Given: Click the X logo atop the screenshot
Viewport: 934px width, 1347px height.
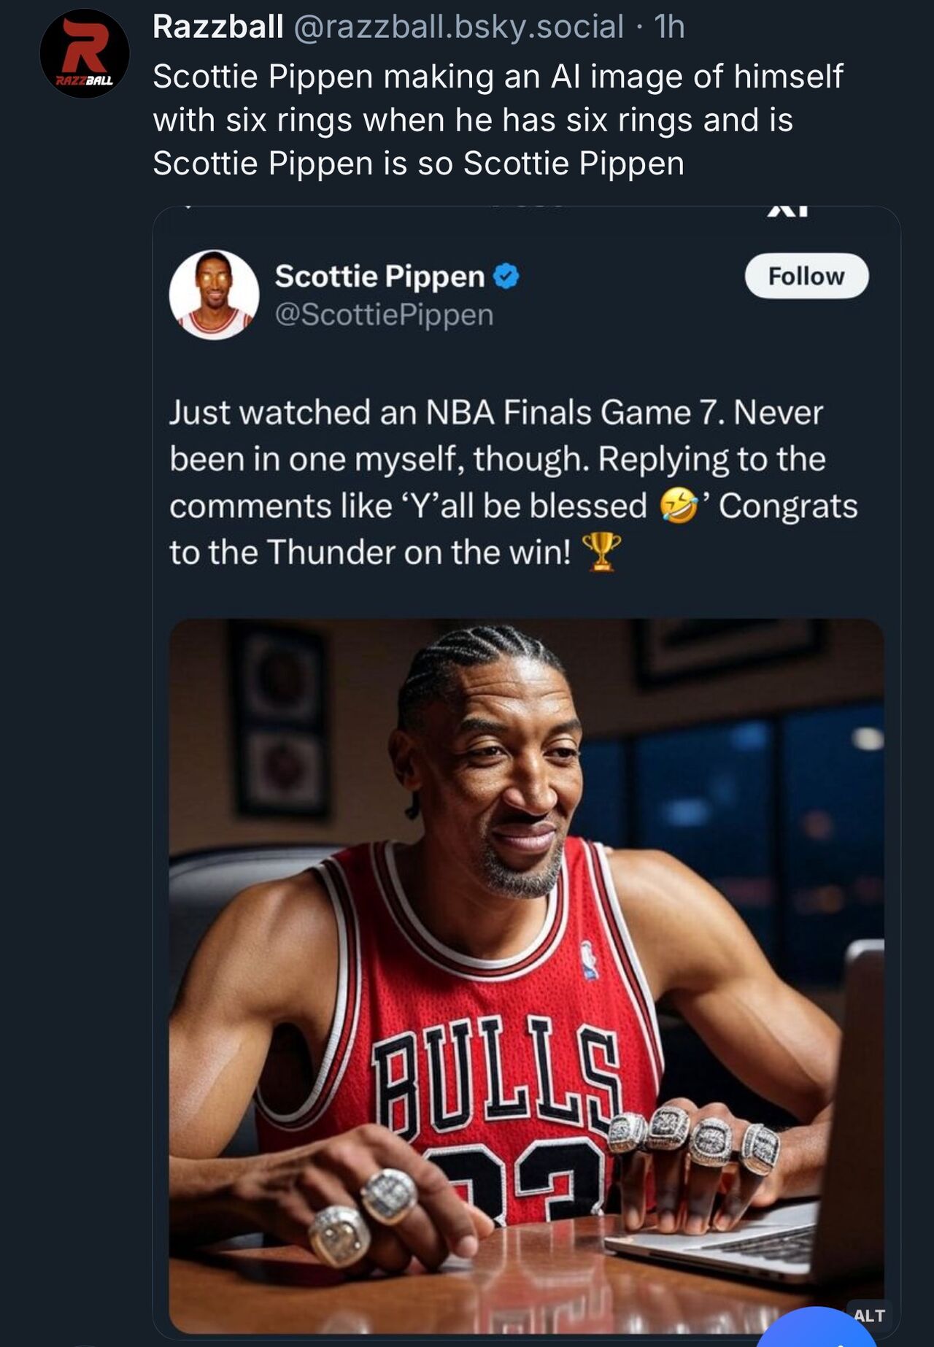Looking at the screenshot, I should 788,212.
